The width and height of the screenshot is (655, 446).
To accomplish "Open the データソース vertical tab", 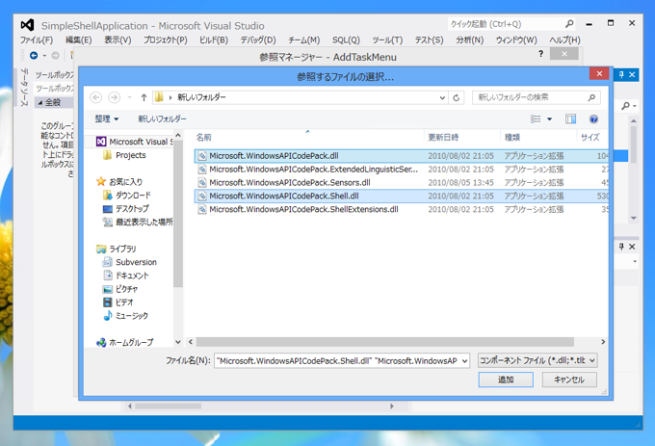I will coord(24,88).
